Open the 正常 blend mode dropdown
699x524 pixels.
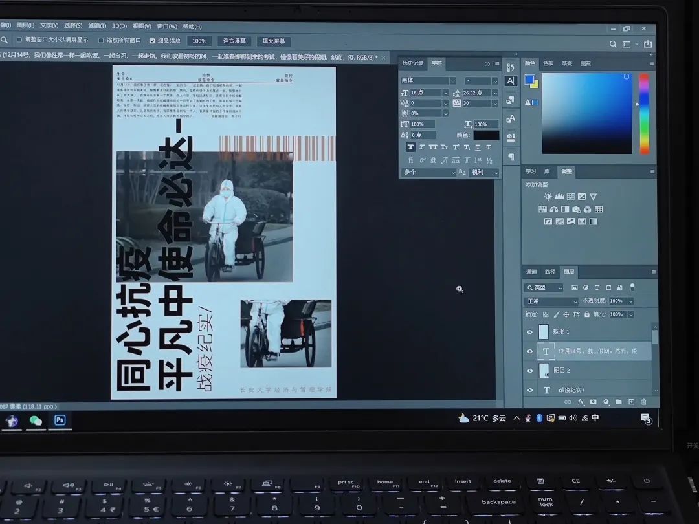click(x=551, y=301)
